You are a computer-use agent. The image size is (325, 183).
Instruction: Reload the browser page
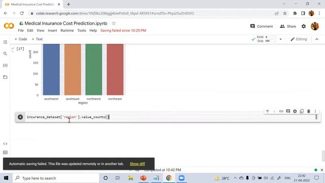22,13
